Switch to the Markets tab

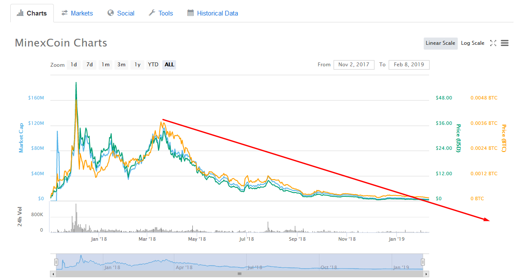(x=77, y=13)
